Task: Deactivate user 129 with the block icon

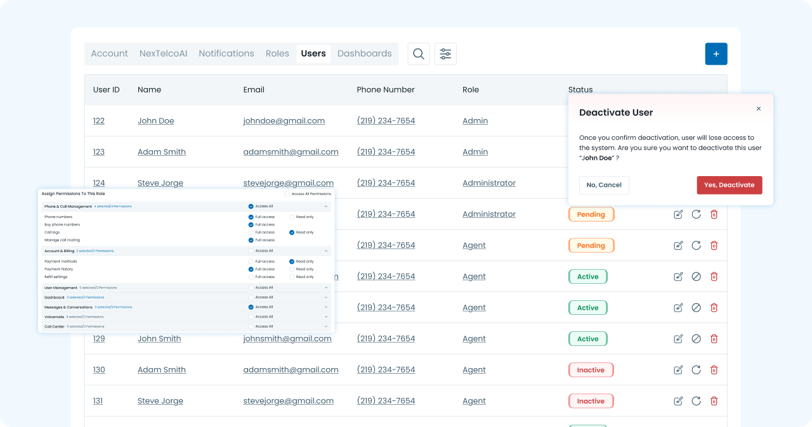Action: 696,339
